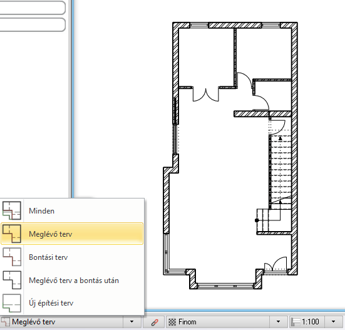Click the red chain link icon
This screenshot has height=330, width=345.
(155, 322)
